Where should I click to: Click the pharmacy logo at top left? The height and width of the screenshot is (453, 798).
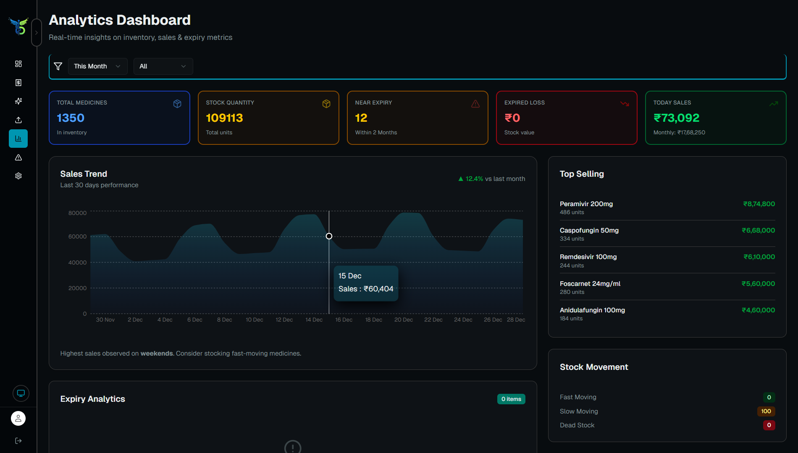coord(18,26)
